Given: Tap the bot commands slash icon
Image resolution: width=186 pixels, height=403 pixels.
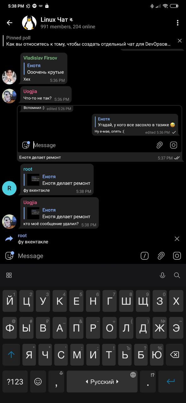Looking at the screenshot, I should coord(144,256).
